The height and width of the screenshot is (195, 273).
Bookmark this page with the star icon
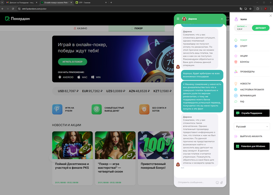[250, 9]
